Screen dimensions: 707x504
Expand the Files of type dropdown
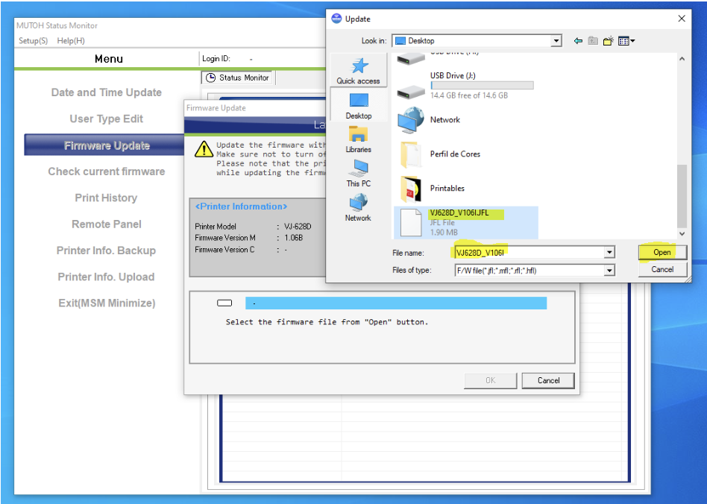point(609,271)
